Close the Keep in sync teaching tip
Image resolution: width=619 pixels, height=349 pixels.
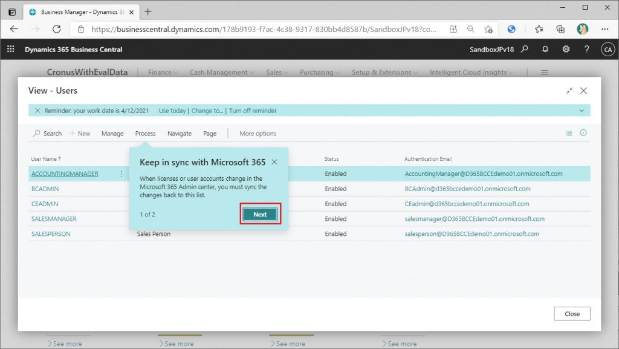point(274,162)
